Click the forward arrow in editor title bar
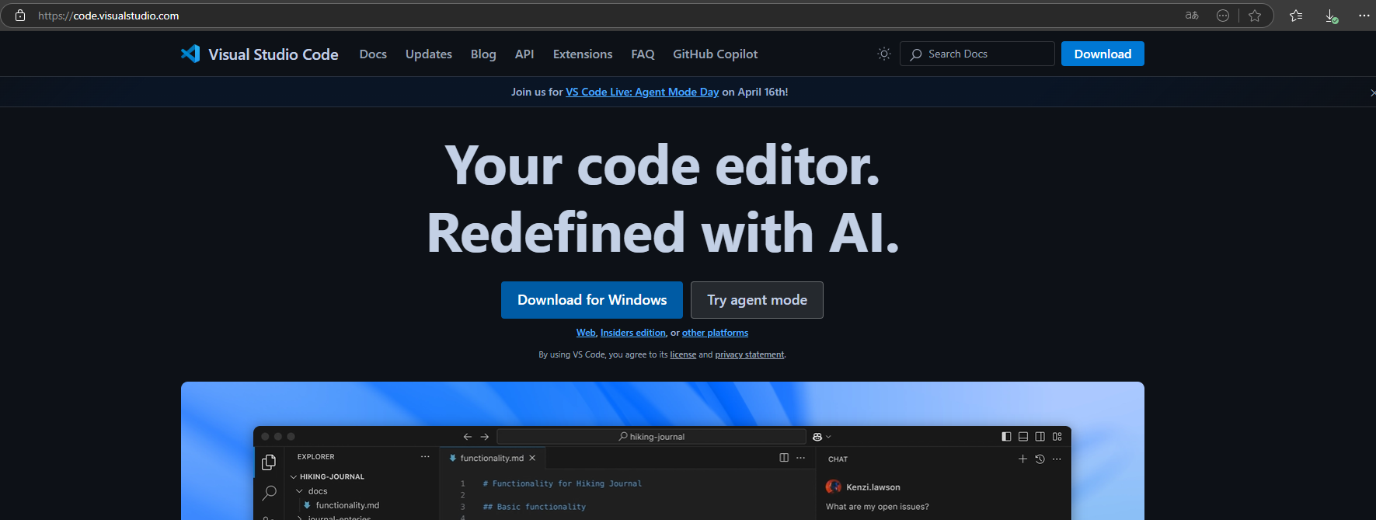 coord(485,437)
